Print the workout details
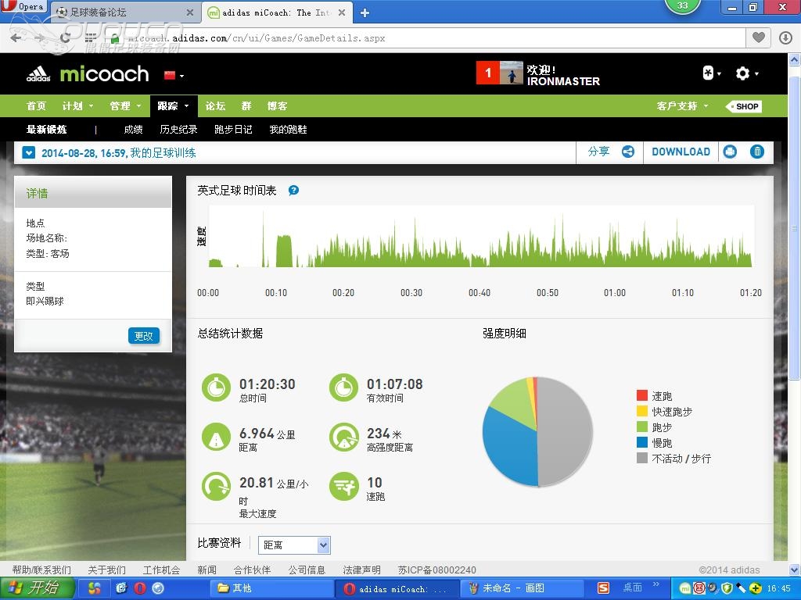Viewport: 801px width, 600px height. (x=730, y=152)
